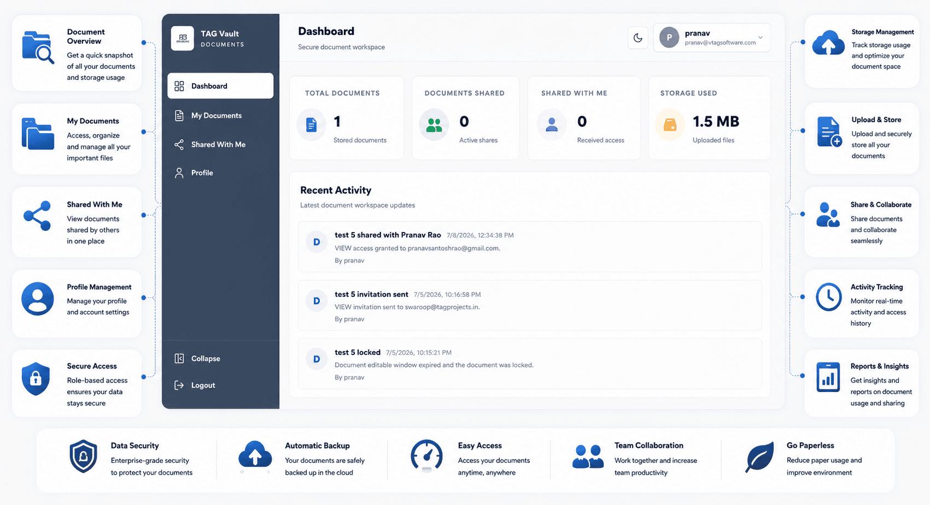The width and height of the screenshot is (930, 505).
Task: Click the 'Active shares' label
Action: (x=478, y=140)
